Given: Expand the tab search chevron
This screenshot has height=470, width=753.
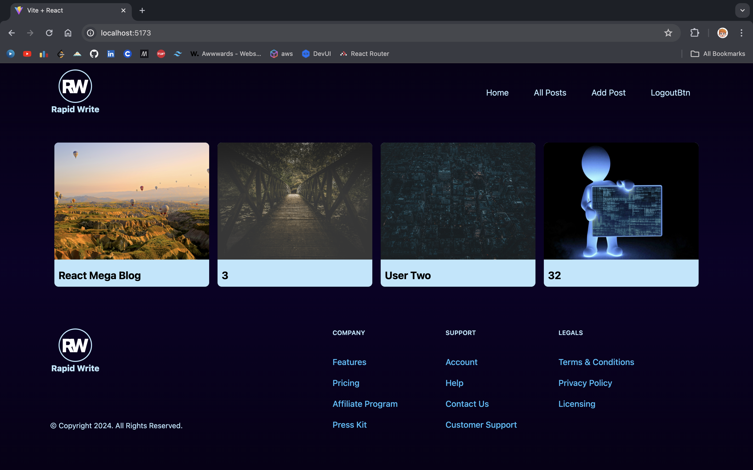Looking at the screenshot, I should [742, 10].
